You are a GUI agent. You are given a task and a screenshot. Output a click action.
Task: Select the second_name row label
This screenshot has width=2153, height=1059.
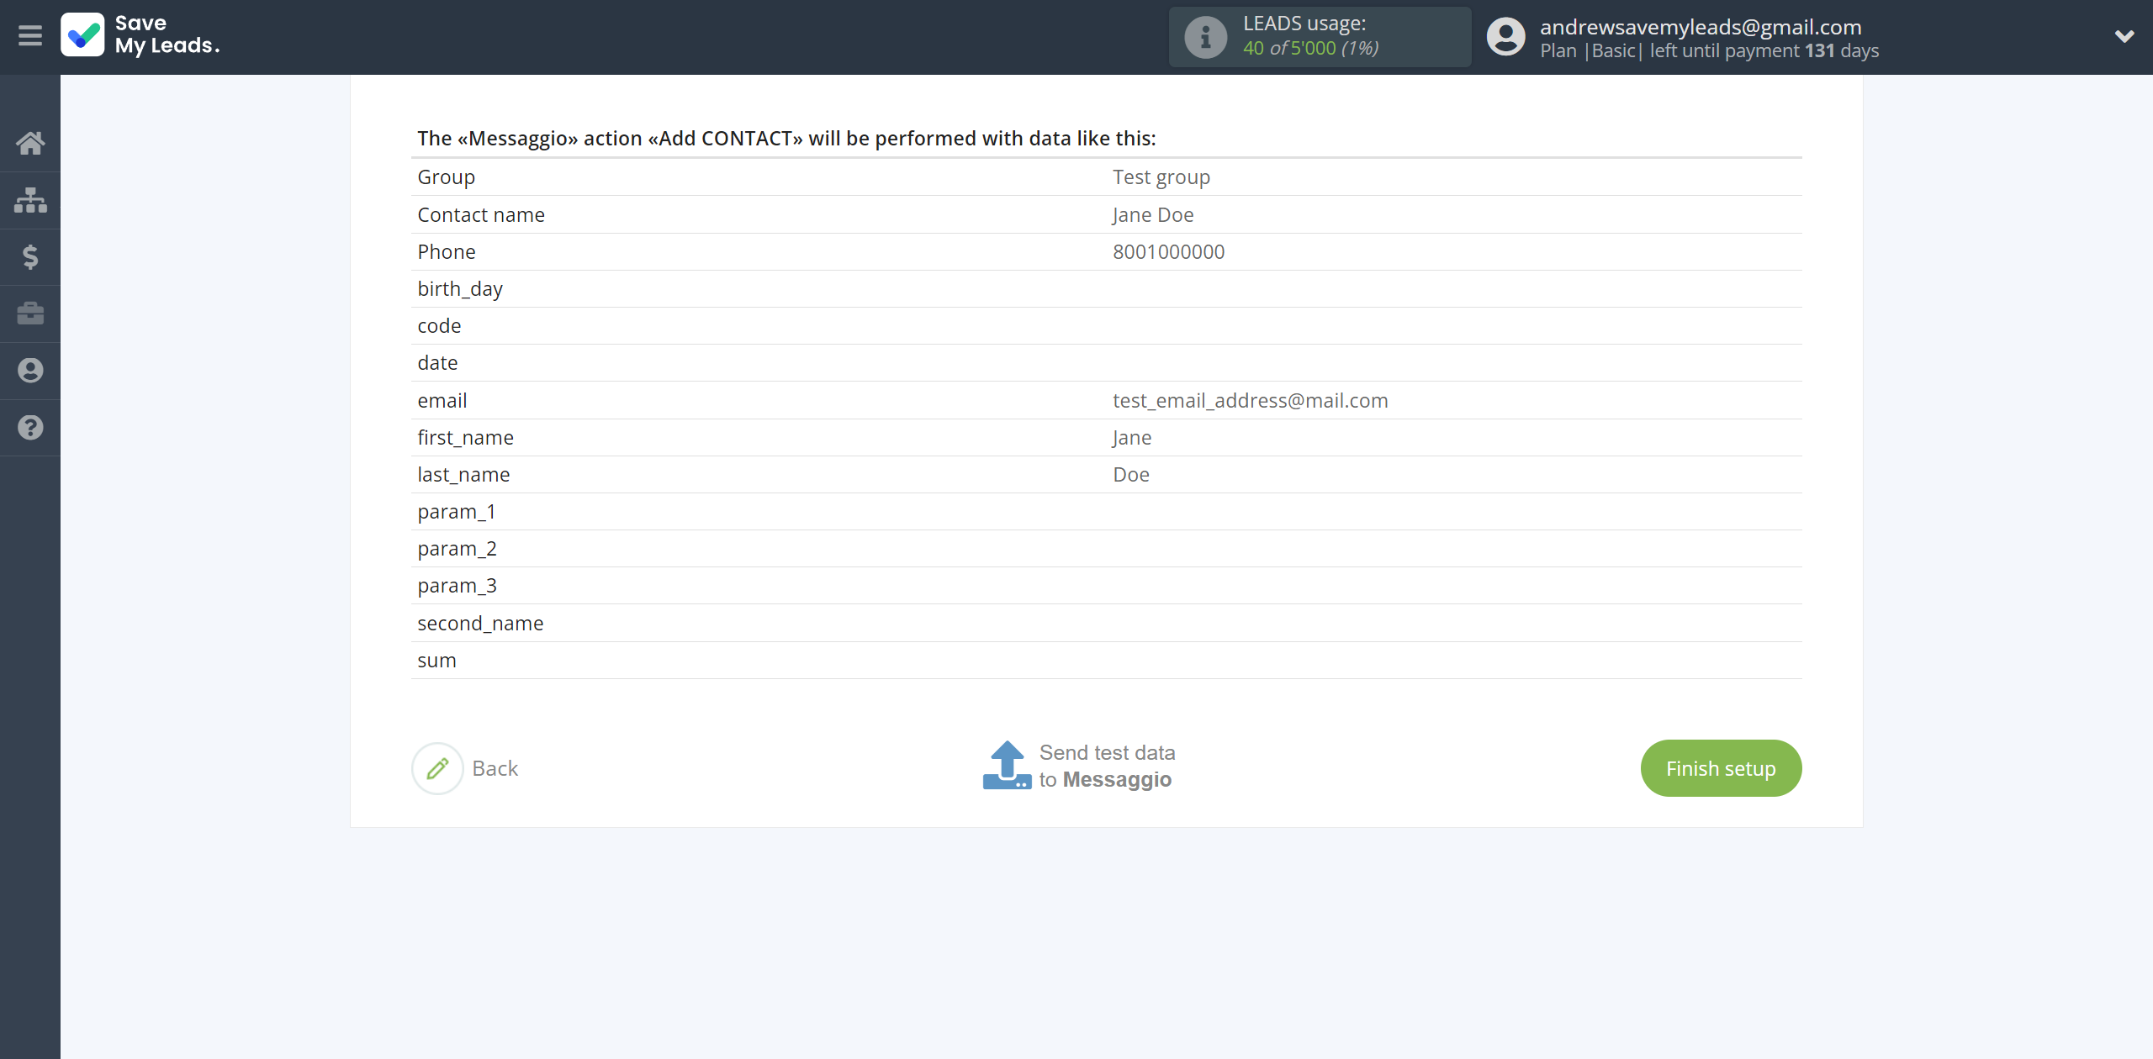[480, 624]
